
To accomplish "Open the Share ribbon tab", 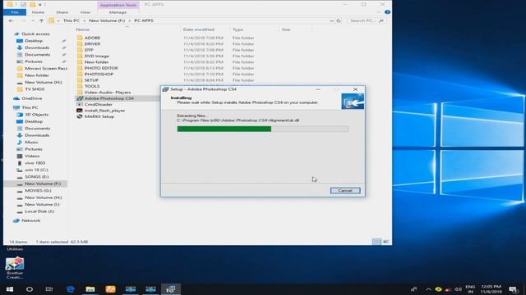I will pos(62,12).
